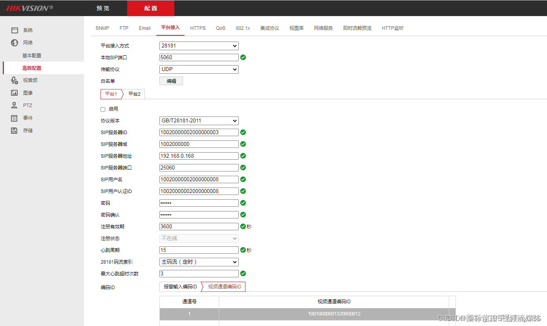Open the Email tab
This screenshot has height=326, width=547.
[145, 28]
